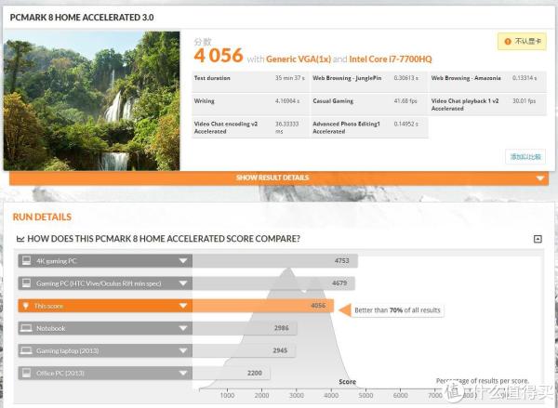Click the blue button below the results table
Image resolution: width=558 pixels, height=408 pixels.
pos(525,156)
